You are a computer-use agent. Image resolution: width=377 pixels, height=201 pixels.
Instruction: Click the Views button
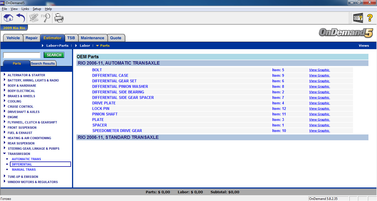click(x=364, y=46)
